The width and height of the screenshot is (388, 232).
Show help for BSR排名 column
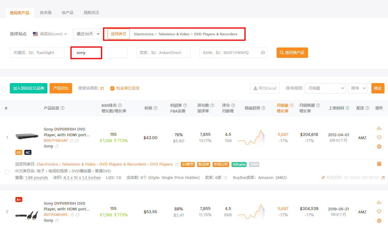pos(119,105)
